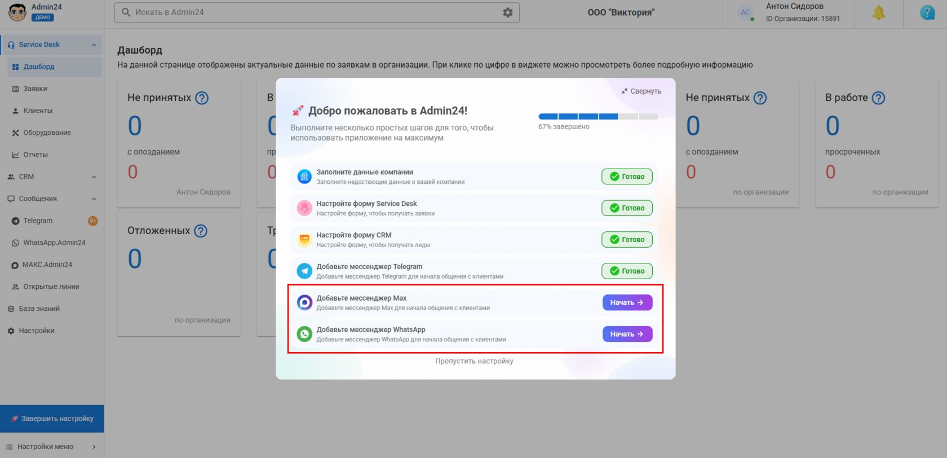Click the blue 0 count under В работе
Image resolution: width=947 pixels, height=458 pixels.
833,126
